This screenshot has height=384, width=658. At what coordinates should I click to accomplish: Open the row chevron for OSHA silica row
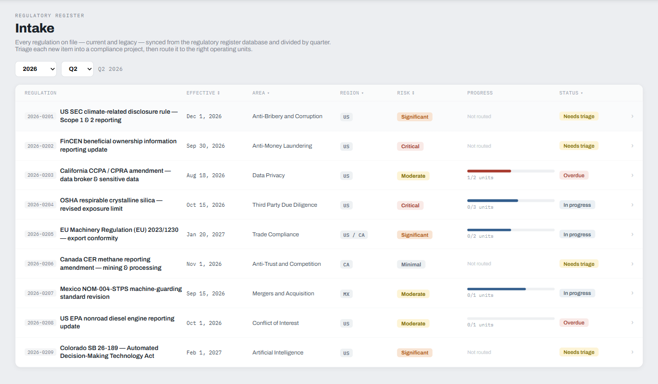tap(632, 205)
